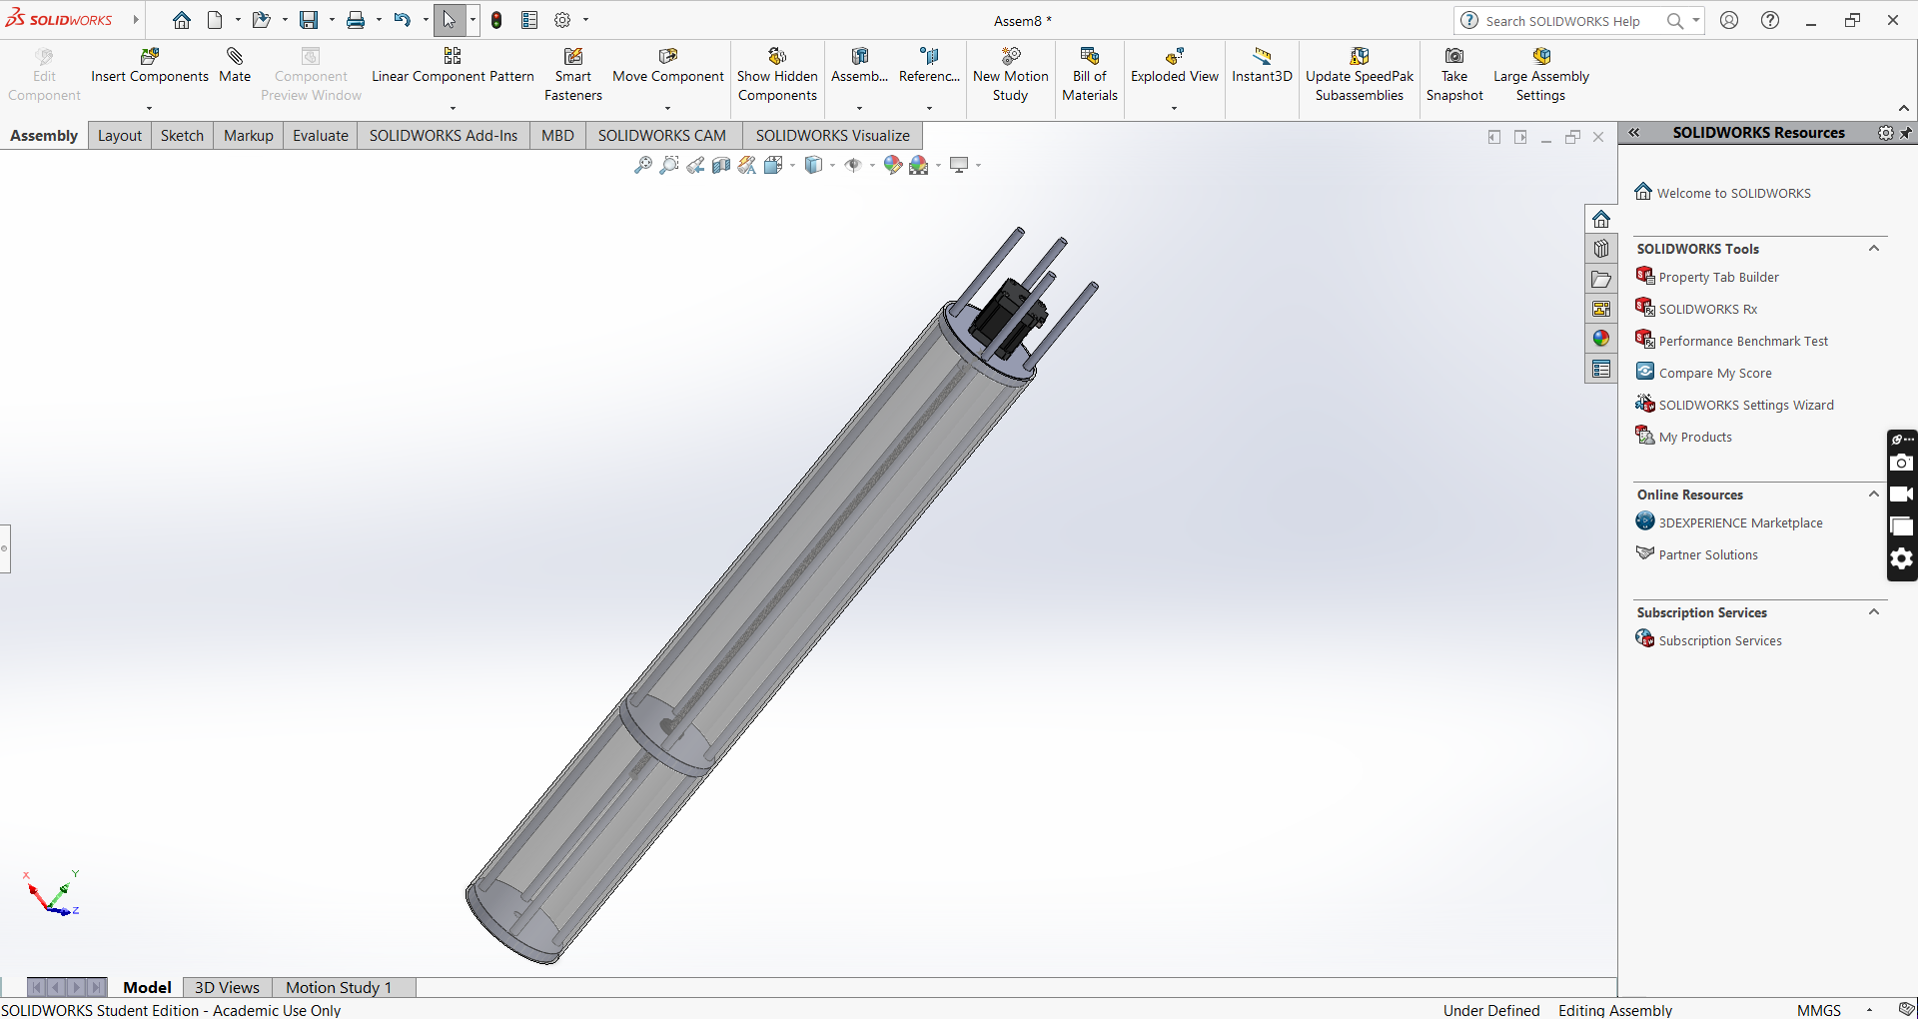Open Linear Component Pattern tool
Image resolution: width=1918 pixels, height=1019 pixels.
tap(453, 66)
